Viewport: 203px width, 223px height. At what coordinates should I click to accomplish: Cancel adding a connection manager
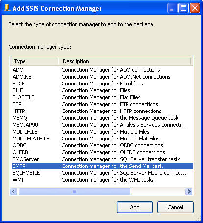[176, 207]
